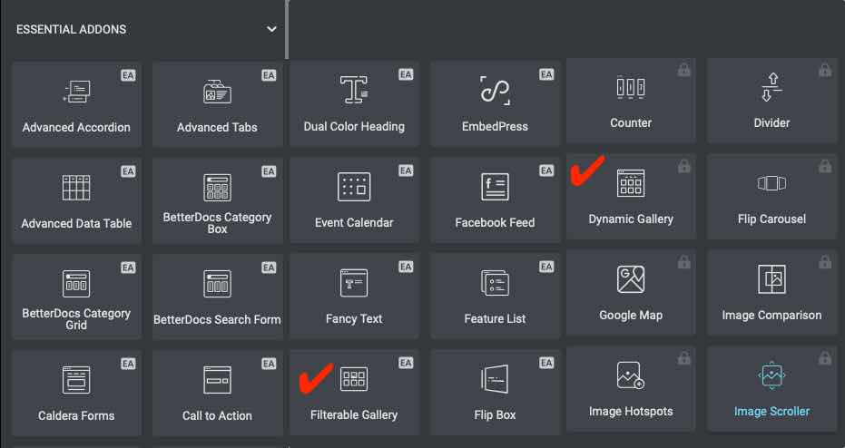
Task: Click the lock icon on Counter widget
Action: coord(683,70)
